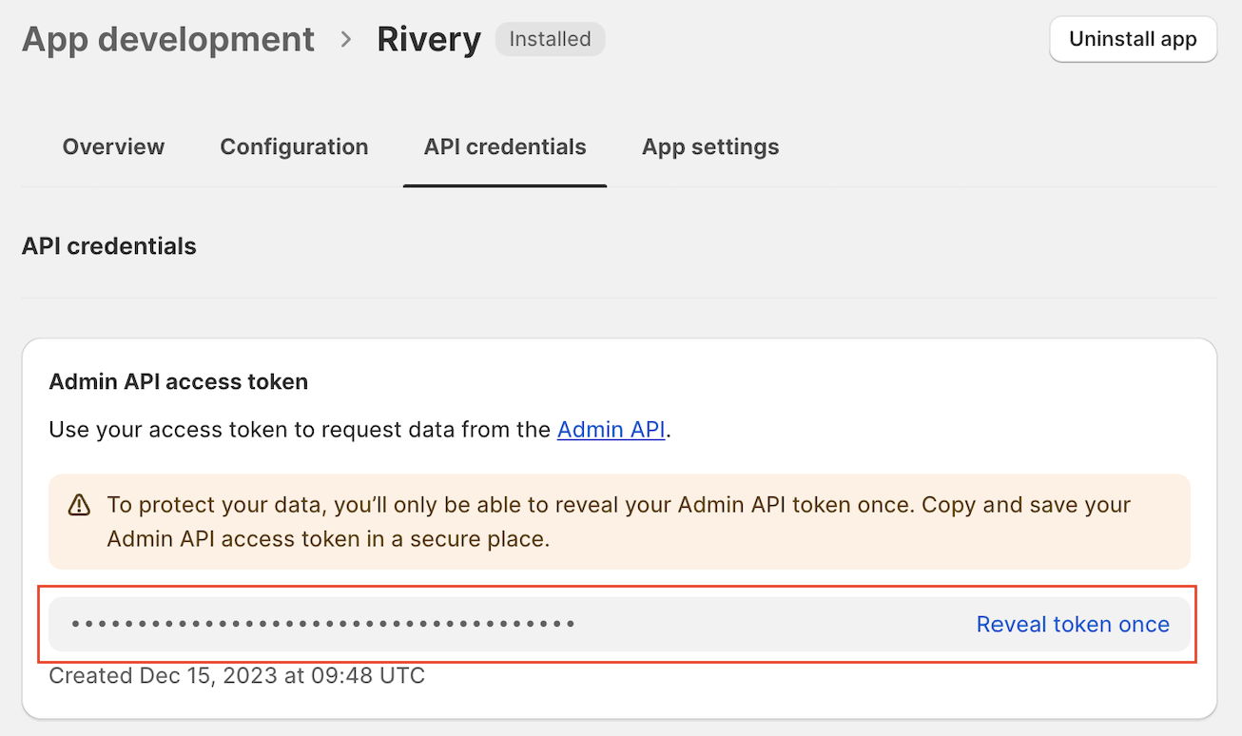
Task: Go to the App settings tab
Action: click(710, 147)
